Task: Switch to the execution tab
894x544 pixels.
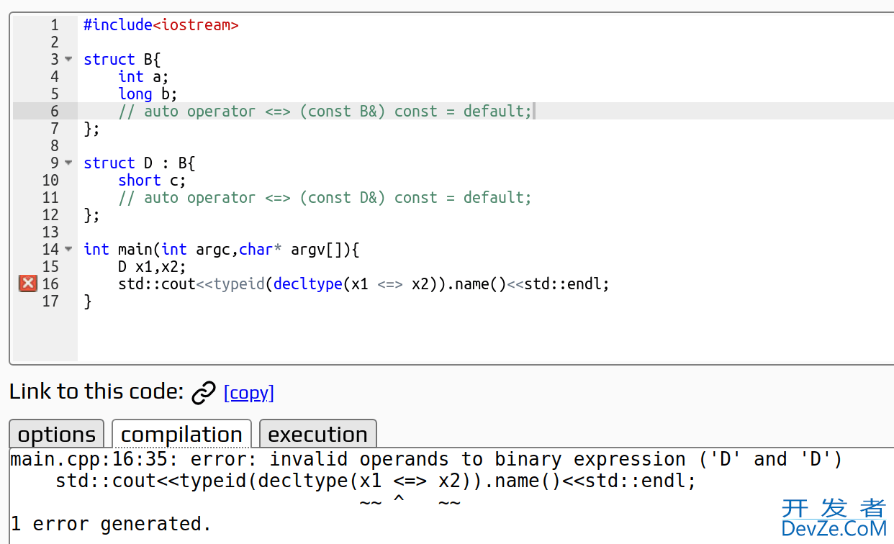Action: click(x=317, y=434)
